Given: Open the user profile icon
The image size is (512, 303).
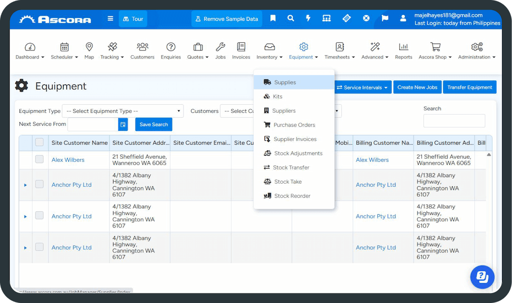Looking at the screenshot, I should [x=403, y=18].
